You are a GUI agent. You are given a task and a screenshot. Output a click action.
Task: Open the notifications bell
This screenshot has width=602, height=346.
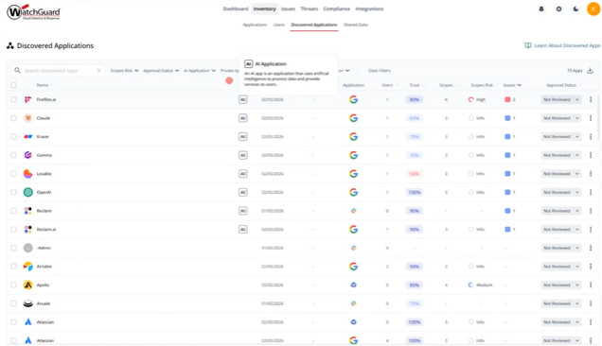coord(541,9)
